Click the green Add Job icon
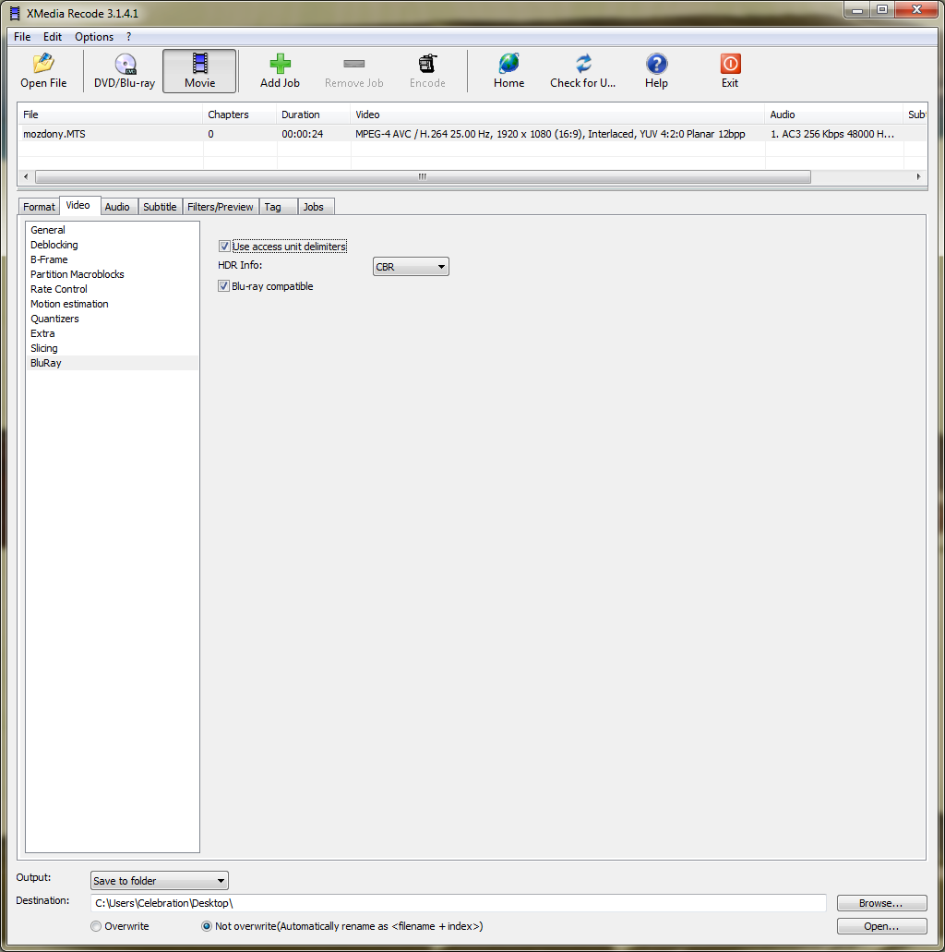945x952 pixels. [x=280, y=63]
